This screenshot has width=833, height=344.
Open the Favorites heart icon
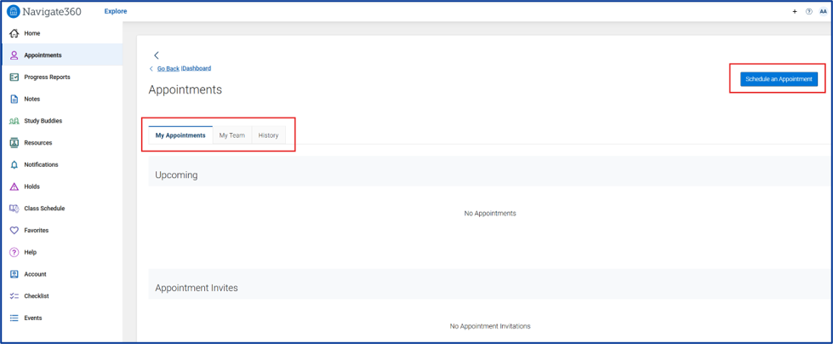pyautogui.click(x=14, y=230)
